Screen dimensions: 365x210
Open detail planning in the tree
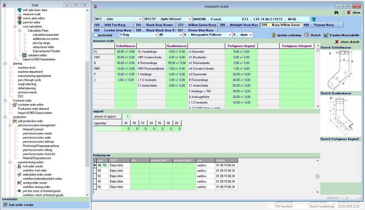[27, 88]
